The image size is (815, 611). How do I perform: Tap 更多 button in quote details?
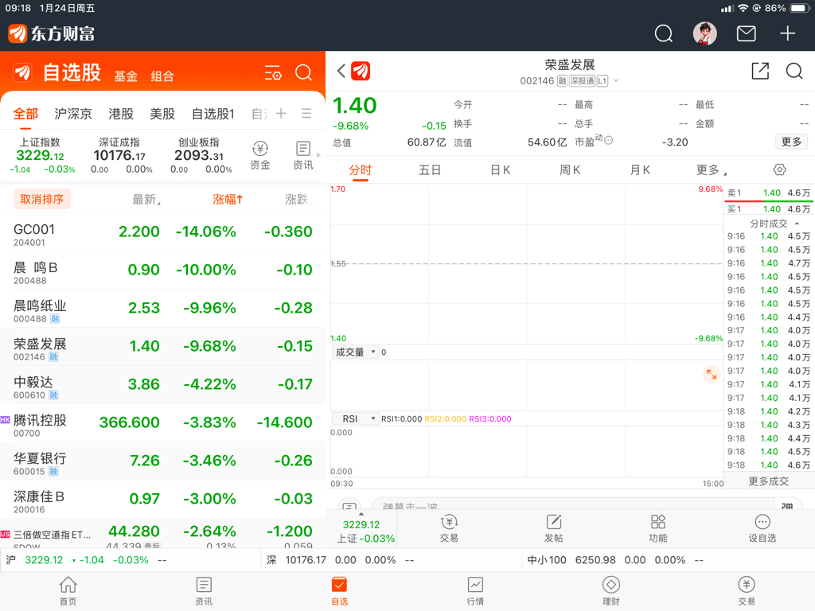coord(792,142)
